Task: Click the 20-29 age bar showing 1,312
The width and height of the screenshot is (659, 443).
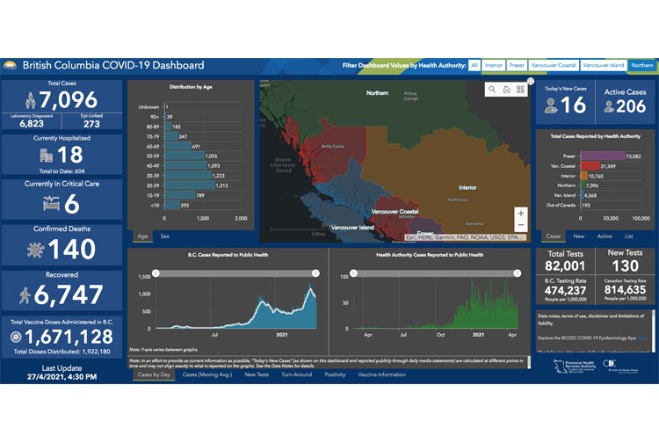Action: [190, 185]
